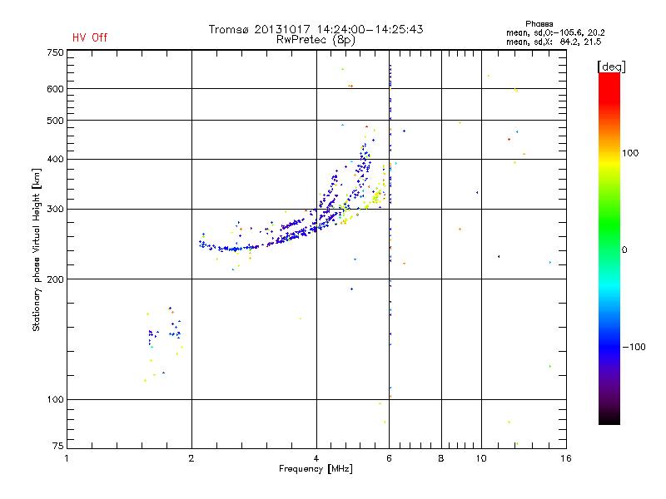666x499 pixels.
Task: Click the y-axis tick label '500'
Action: 55,121
